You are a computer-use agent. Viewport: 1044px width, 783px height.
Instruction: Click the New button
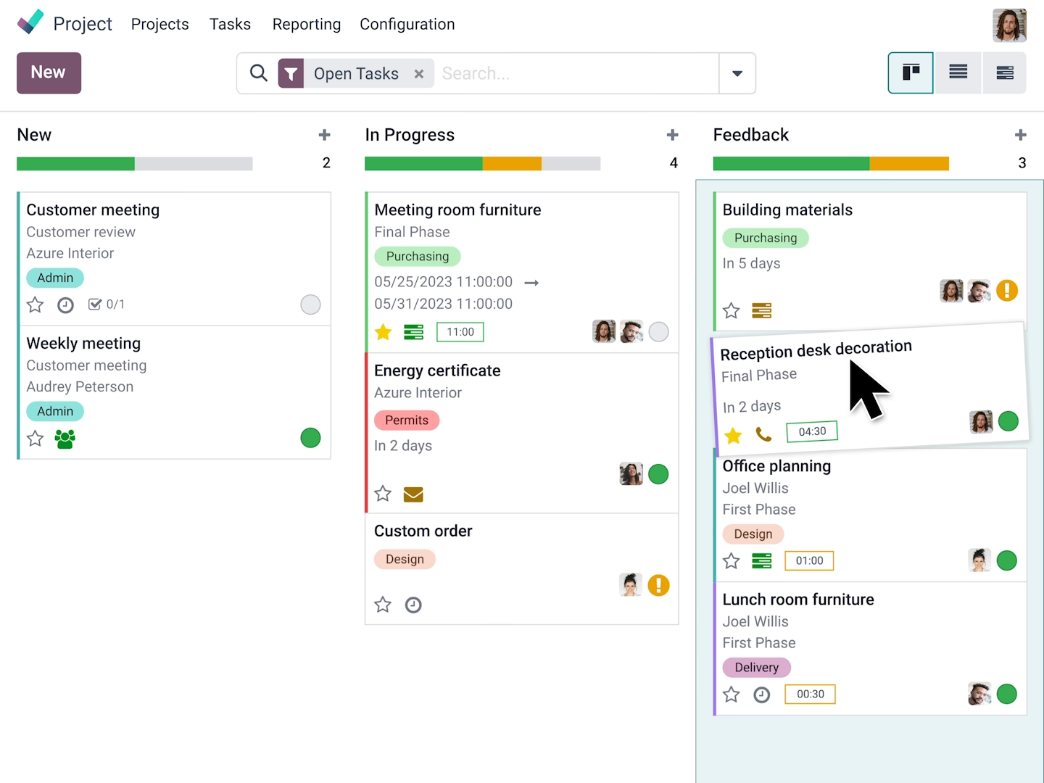coord(49,72)
